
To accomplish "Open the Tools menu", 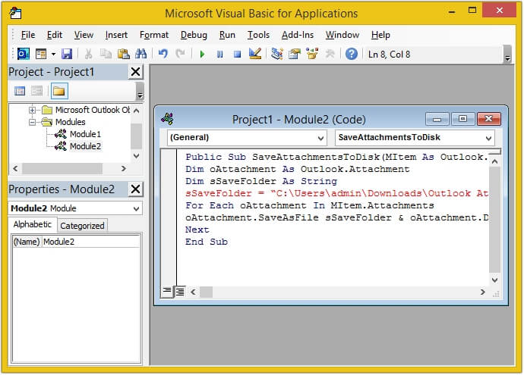I will coord(258,35).
